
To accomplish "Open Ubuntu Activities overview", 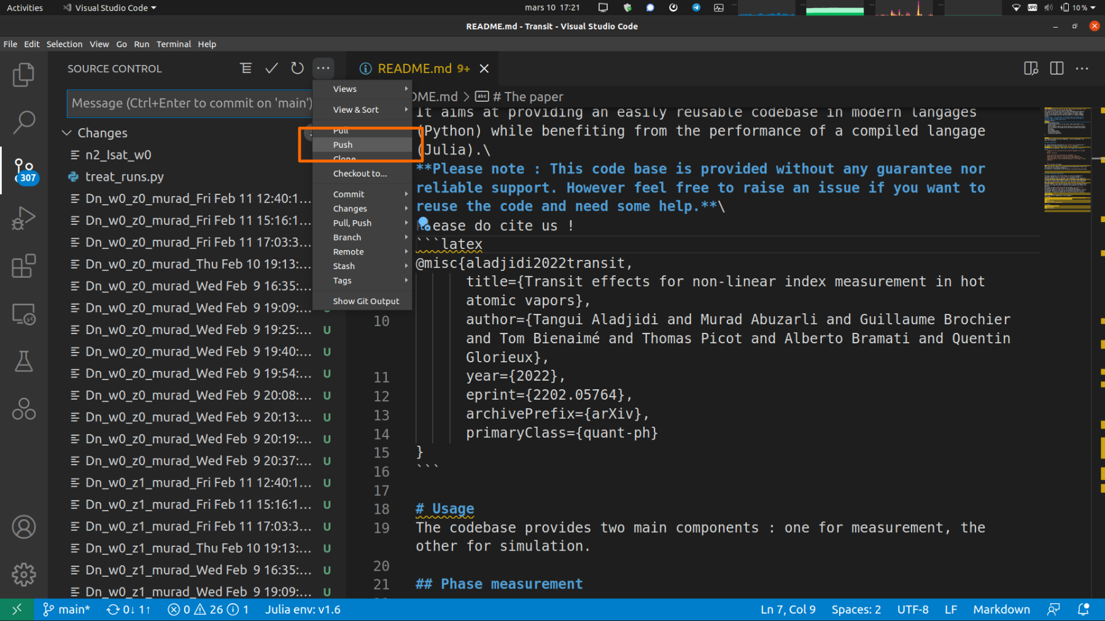I will pos(25,7).
